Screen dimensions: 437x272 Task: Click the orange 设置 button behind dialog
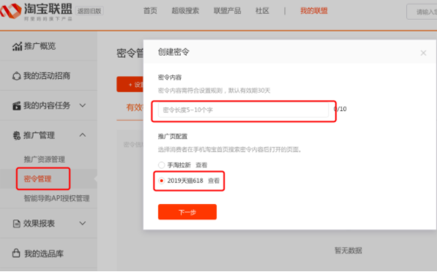click(130, 84)
